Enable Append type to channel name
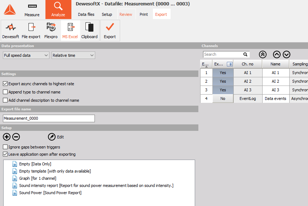 point(5,92)
